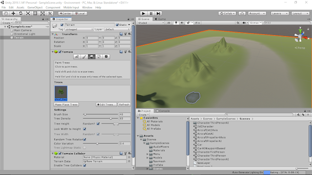This screenshot has width=312, height=175.
Task: Toggle scene lighting bulb icon
Action: pyautogui.click(x=176, y=23)
